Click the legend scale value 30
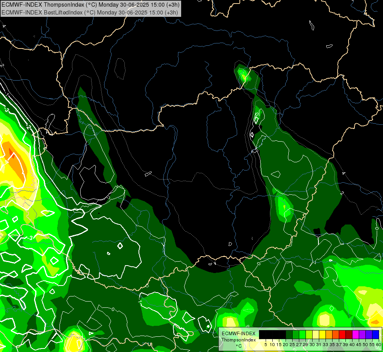Viewport: 383px width, 352px height. click(x=312, y=345)
